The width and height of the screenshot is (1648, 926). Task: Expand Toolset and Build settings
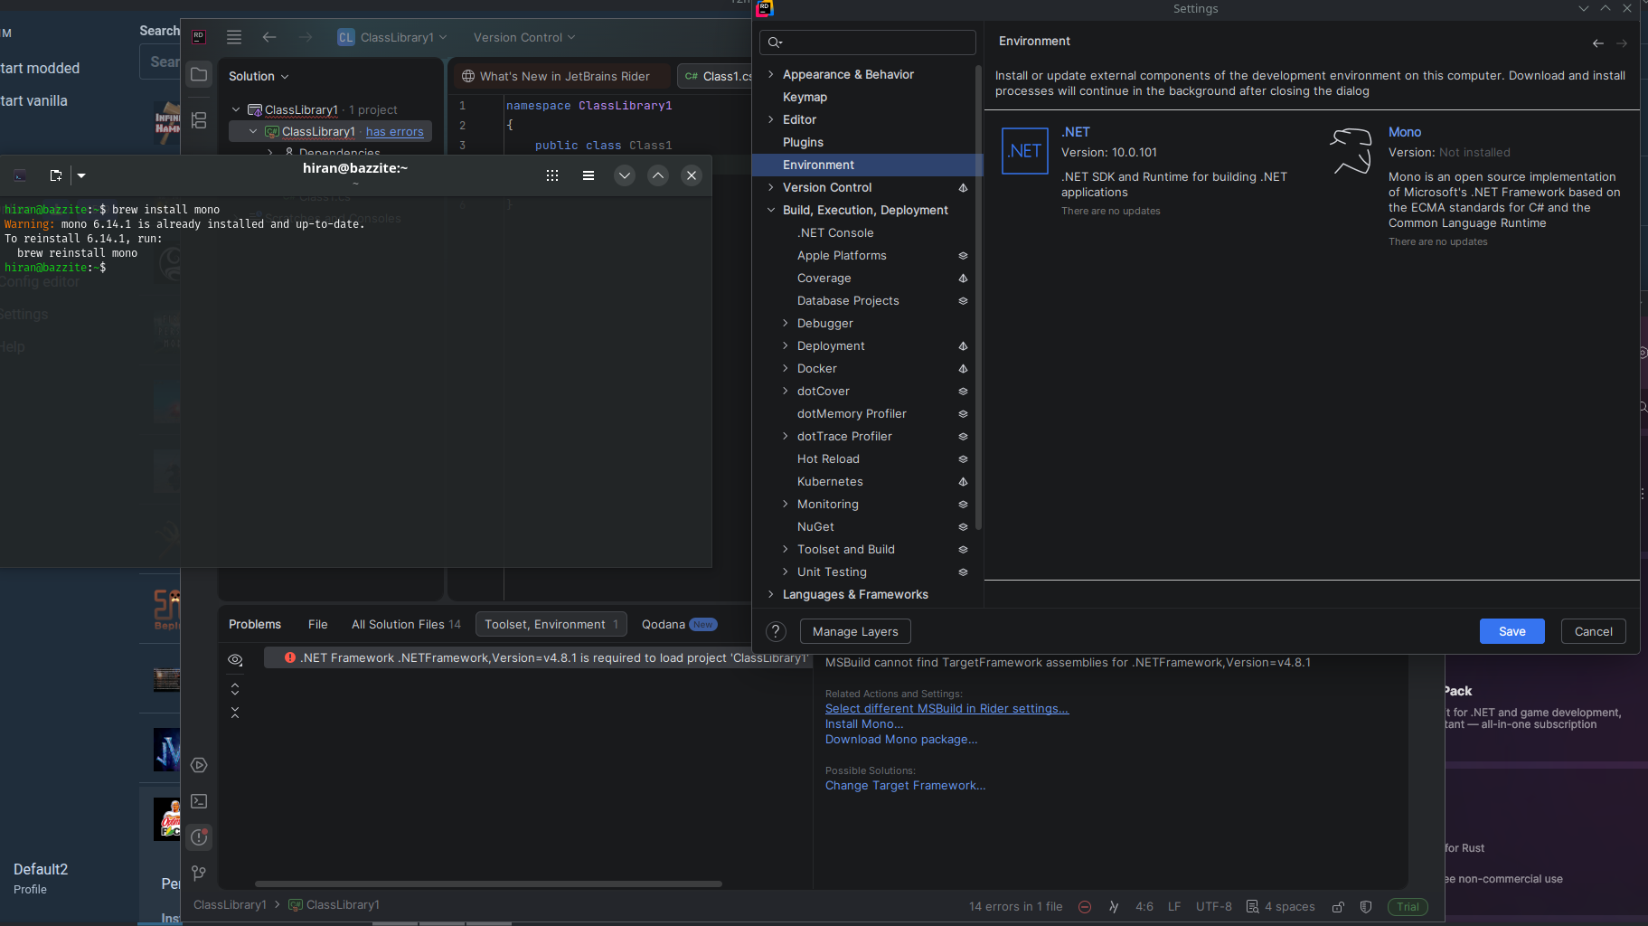786,549
